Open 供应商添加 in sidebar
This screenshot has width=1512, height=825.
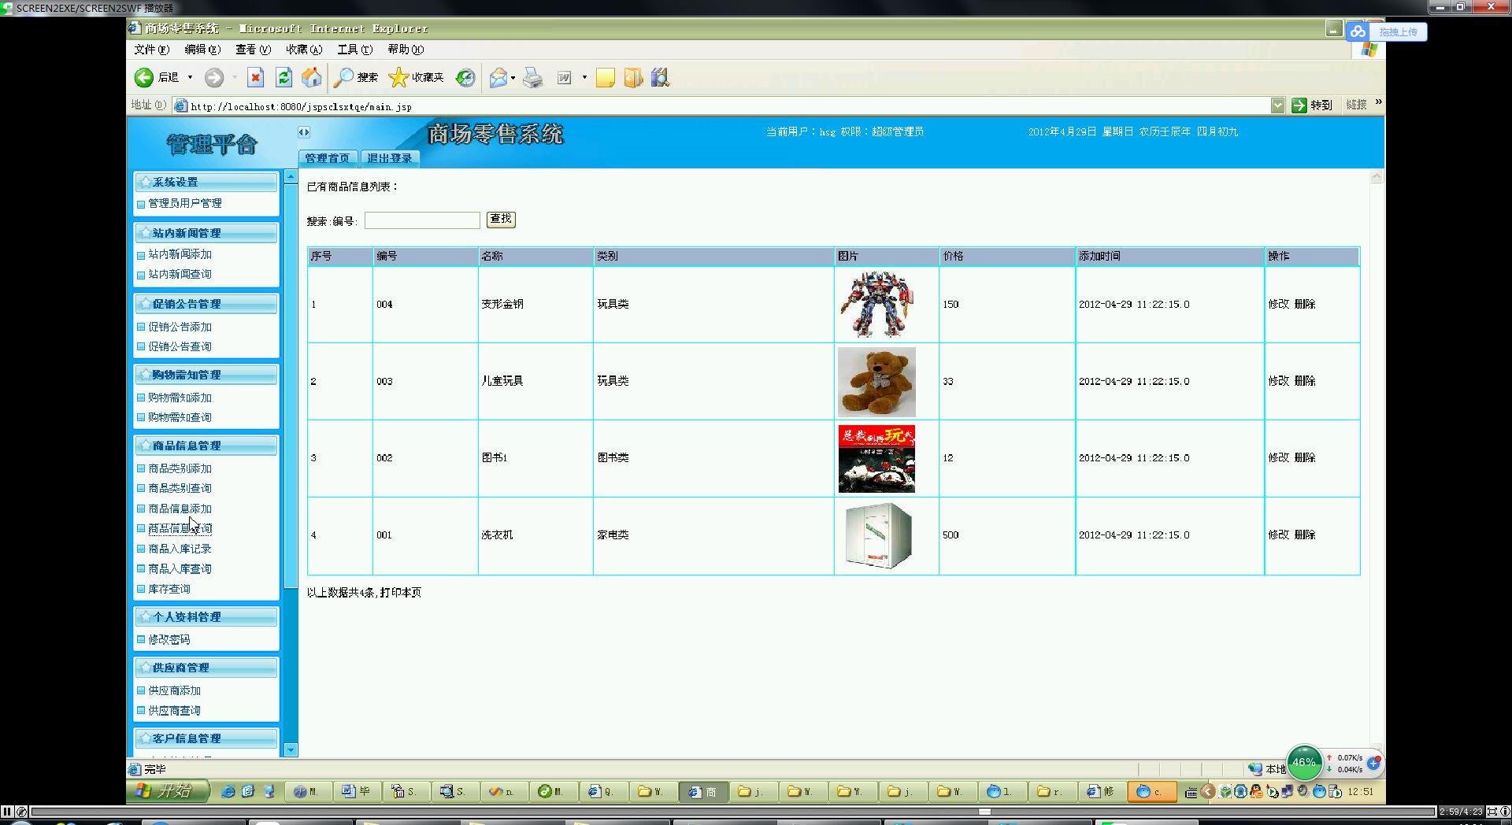pos(175,690)
